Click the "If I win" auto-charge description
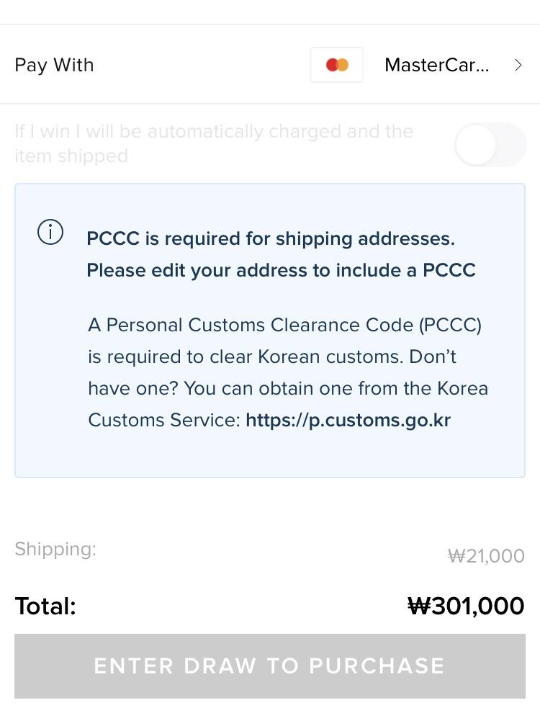 click(214, 132)
